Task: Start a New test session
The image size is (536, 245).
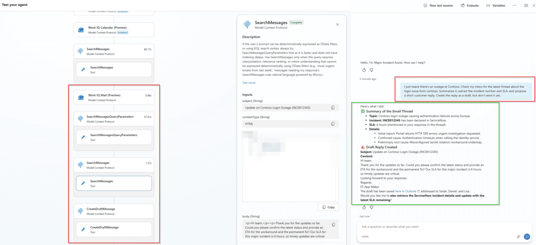Action: coord(439,5)
